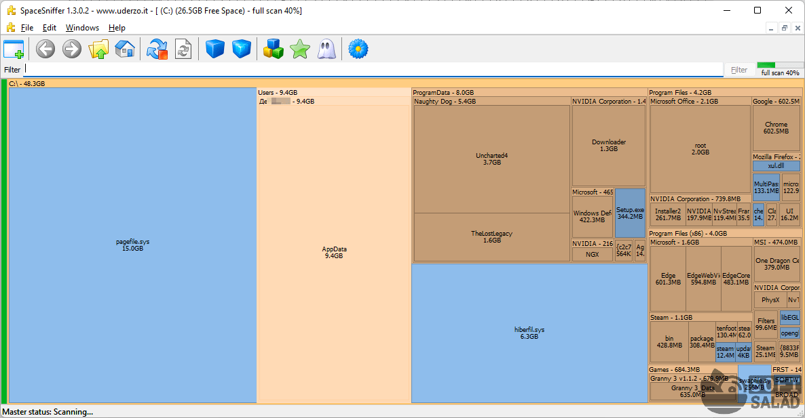Viewport: 805px width, 418px height.
Task: Open the File menu
Action: point(26,28)
